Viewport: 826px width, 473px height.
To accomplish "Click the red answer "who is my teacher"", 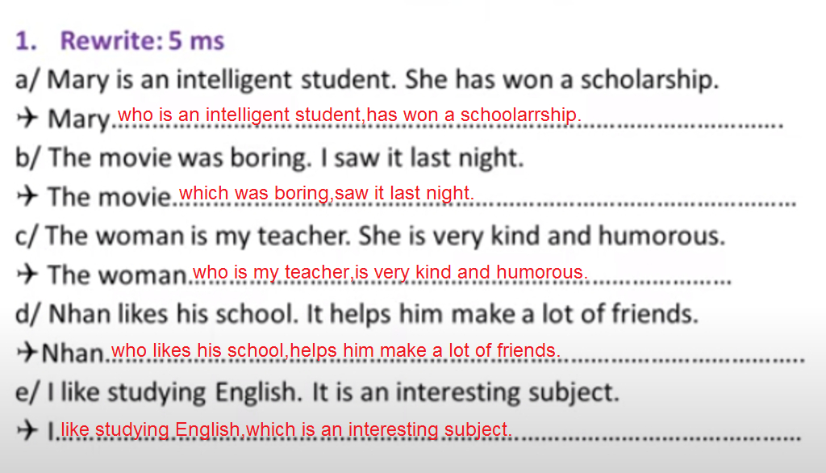I will (271, 272).
